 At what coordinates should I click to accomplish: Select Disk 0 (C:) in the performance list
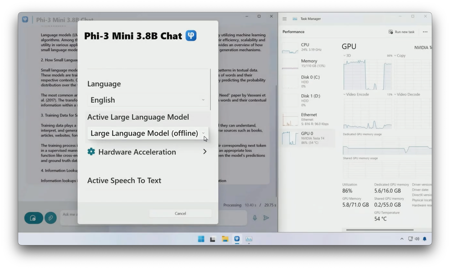tap(308, 81)
